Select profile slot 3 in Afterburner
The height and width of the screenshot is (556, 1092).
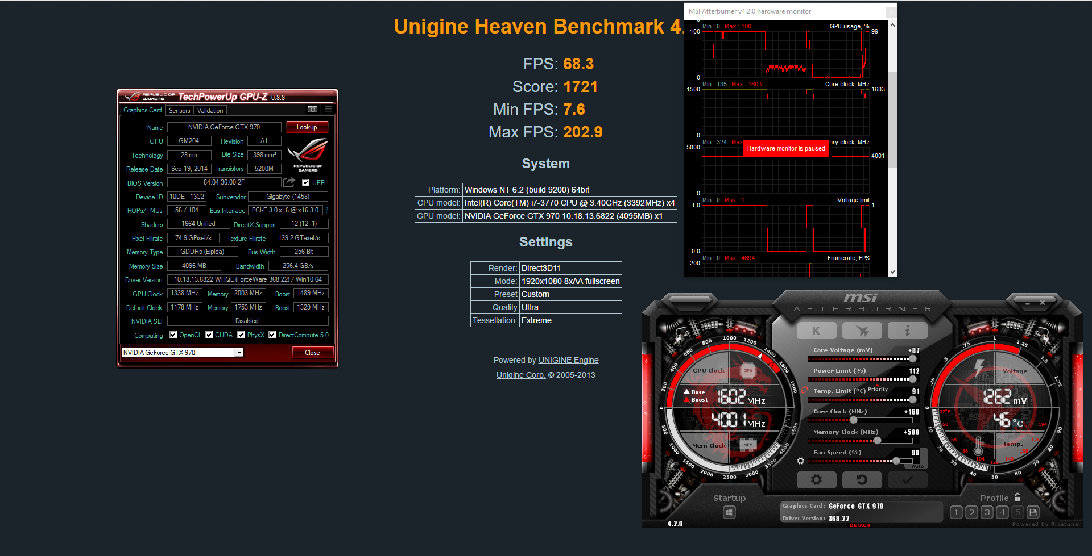pos(987,512)
